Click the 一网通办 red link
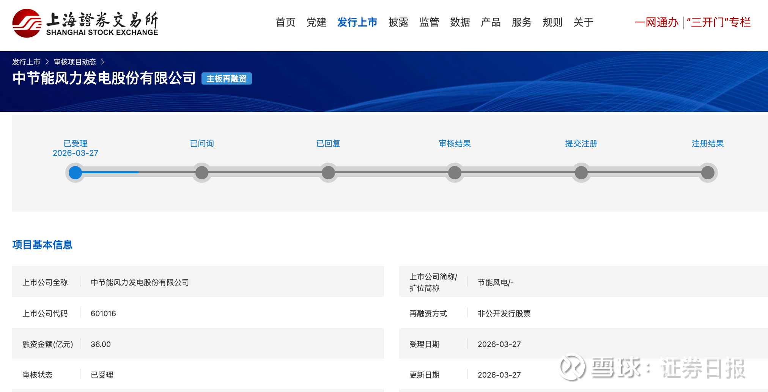Viewport: 768px width, 392px height. point(656,22)
